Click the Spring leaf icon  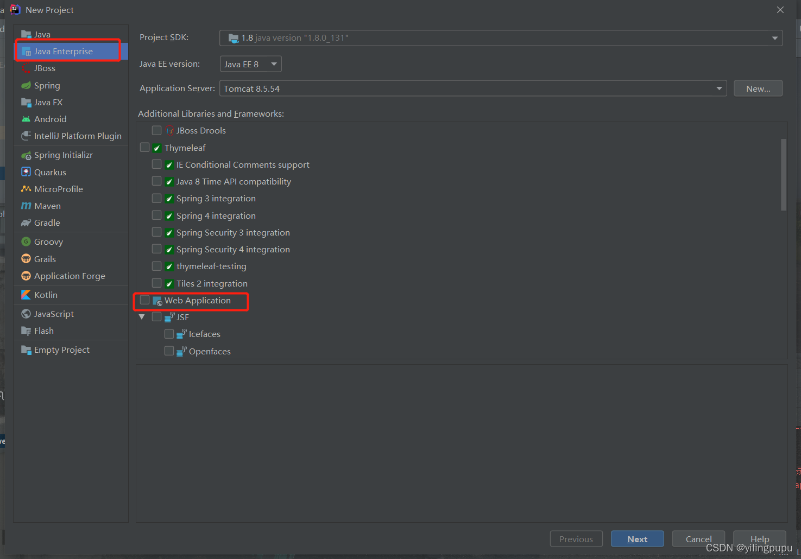pyautogui.click(x=26, y=85)
